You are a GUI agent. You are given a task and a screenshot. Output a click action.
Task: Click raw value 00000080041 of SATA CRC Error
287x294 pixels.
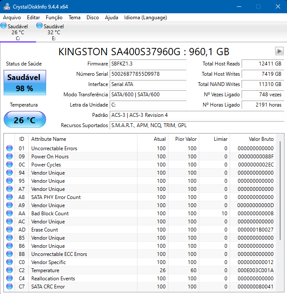[x=255, y=286]
